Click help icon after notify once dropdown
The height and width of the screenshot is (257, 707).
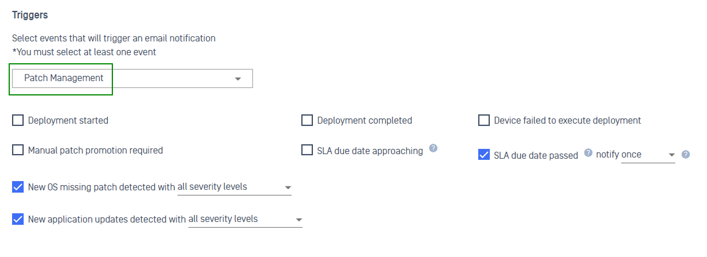[686, 155]
